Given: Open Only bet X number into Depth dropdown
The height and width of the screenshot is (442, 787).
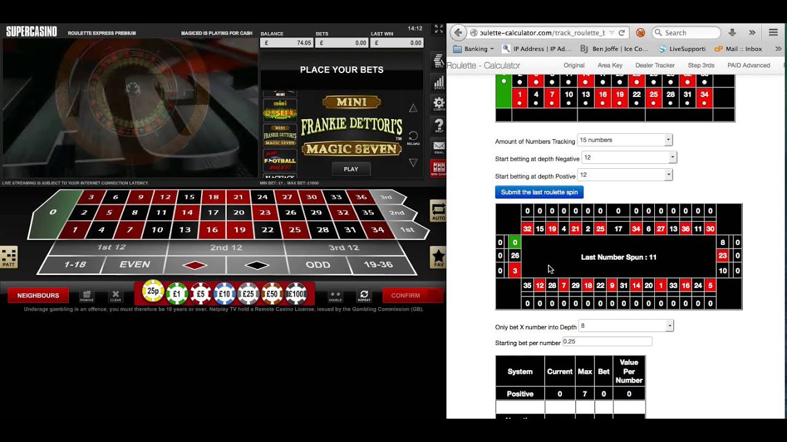Looking at the screenshot, I should coord(626,325).
